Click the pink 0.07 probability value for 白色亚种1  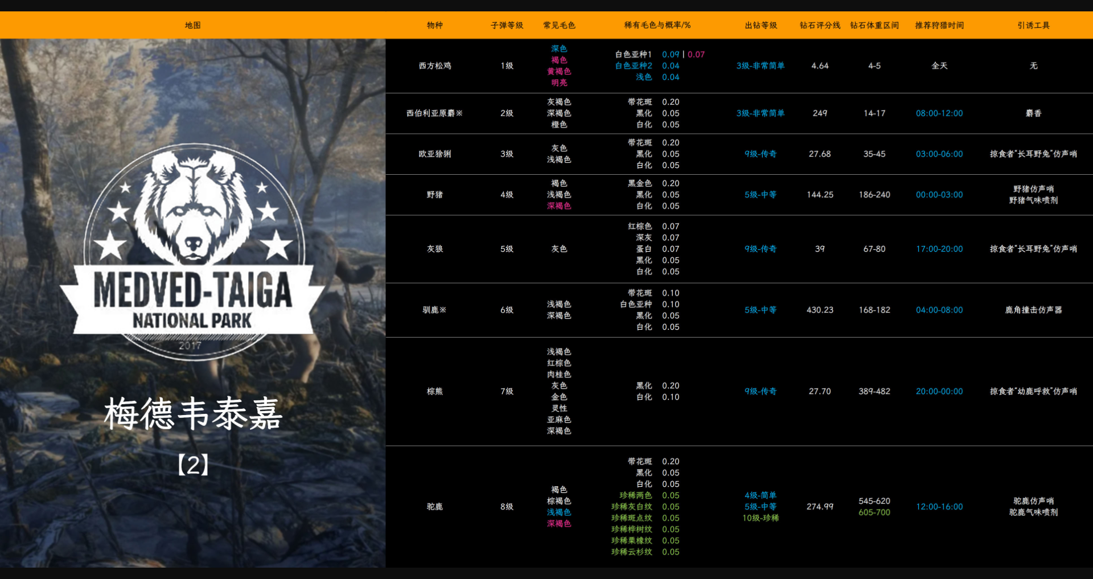(696, 55)
